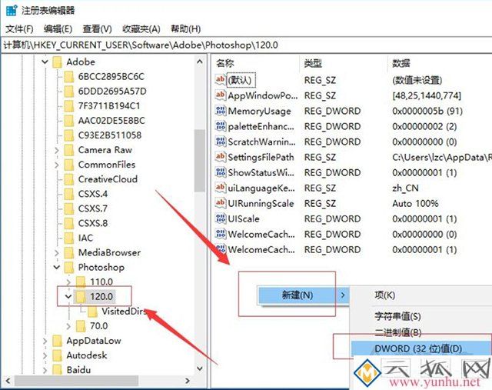
Task: Click tree scrollbar up arrow
Action: point(200,62)
